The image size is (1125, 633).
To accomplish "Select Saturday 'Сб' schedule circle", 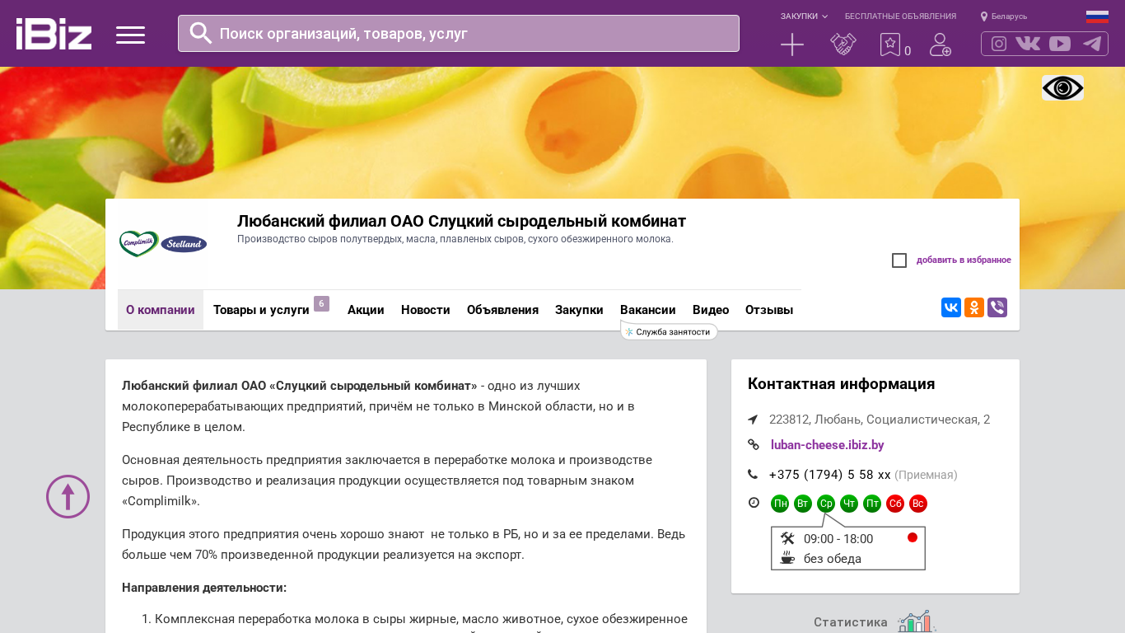I will (x=895, y=504).
